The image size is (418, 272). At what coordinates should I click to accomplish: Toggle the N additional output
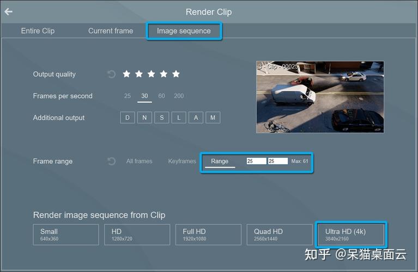(x=144, y=118)
